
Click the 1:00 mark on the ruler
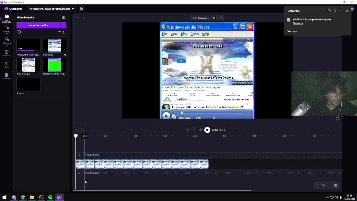(135, 136)
